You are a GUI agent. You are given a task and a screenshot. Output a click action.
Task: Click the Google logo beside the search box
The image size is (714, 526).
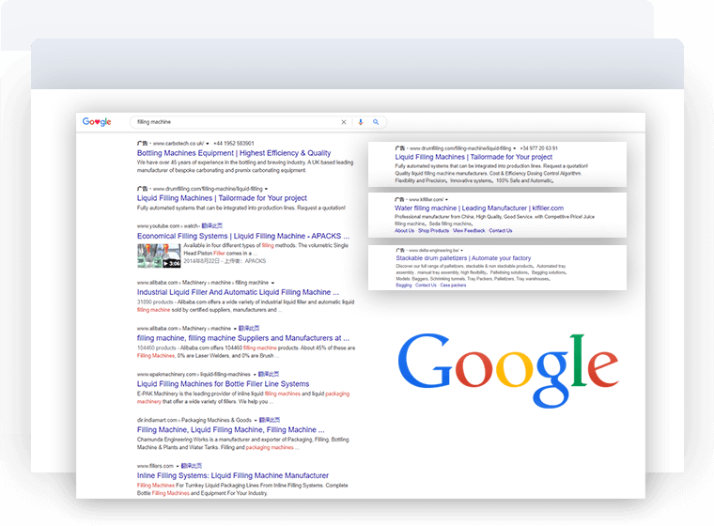coord(97,121)
